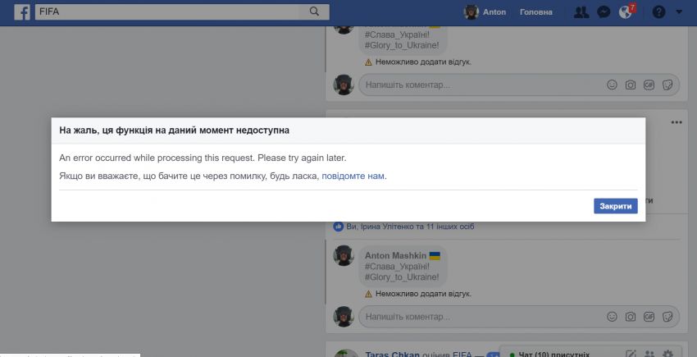Attach photo via camera icon beneath liked post
The image size is (697, 357).
(x=631, y=317)
